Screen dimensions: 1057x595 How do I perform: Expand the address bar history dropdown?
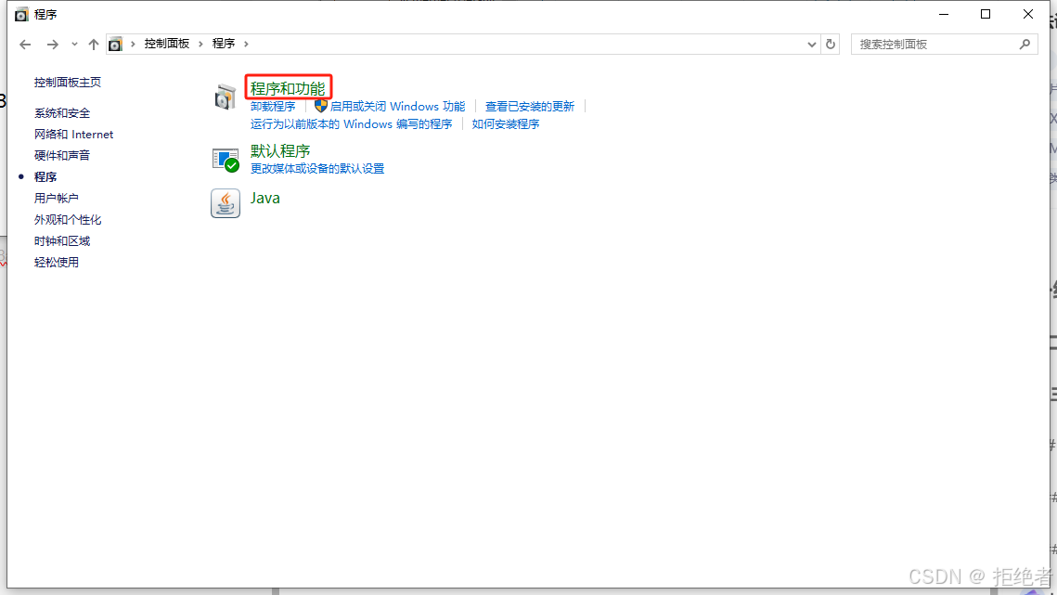click(812, 44)
